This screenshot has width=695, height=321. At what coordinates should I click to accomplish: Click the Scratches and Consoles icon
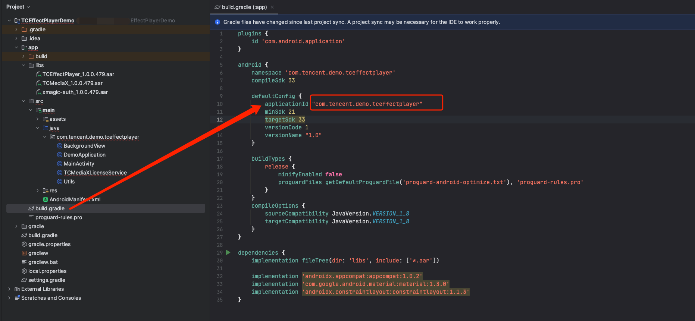coord(17,298)
